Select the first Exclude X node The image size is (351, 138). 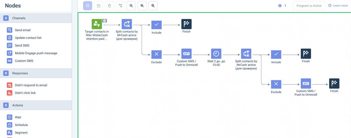click(x=157, y=54)
